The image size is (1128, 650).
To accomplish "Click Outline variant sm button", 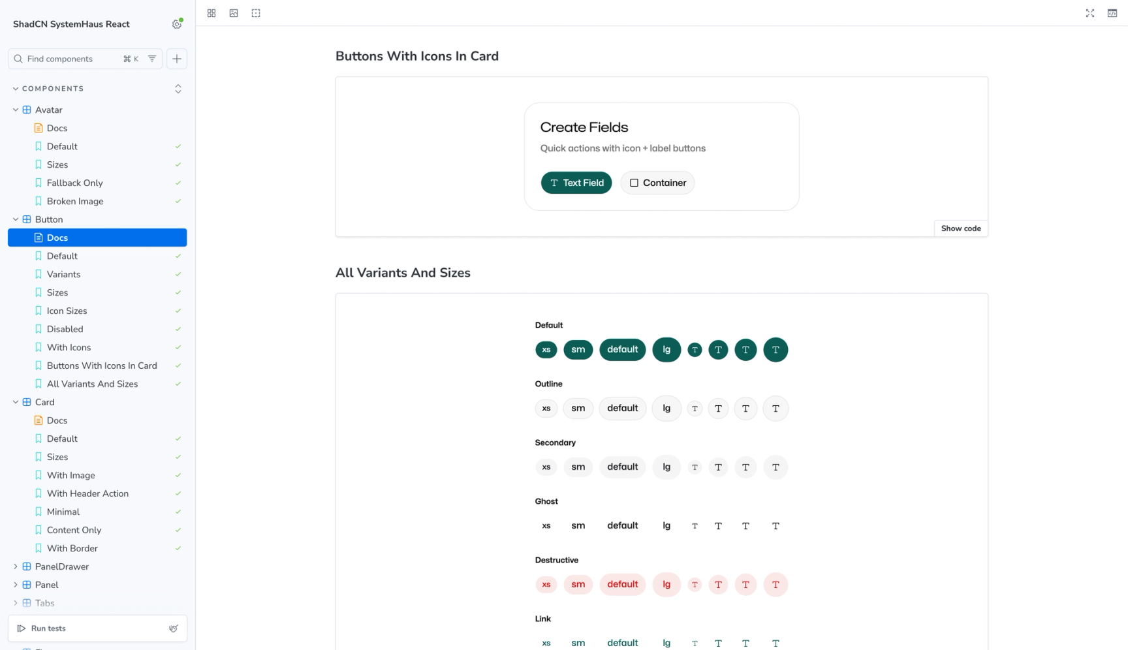I will click(578, 409).
